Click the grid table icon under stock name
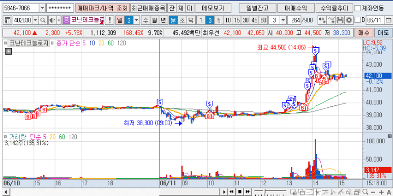The image size is (393, 196). 8,52
